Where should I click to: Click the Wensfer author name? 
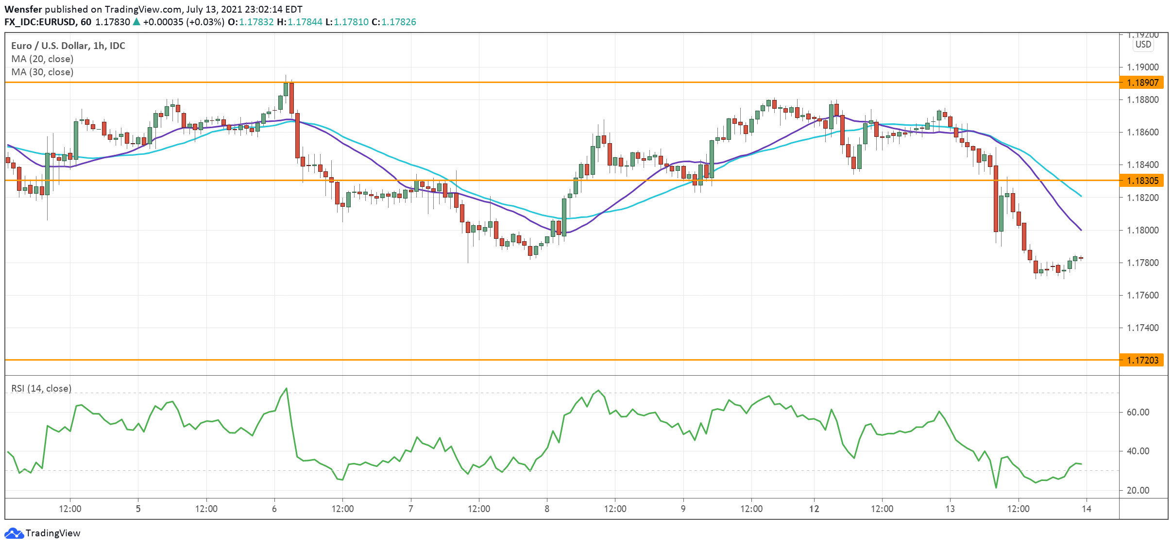click(23, 9)
